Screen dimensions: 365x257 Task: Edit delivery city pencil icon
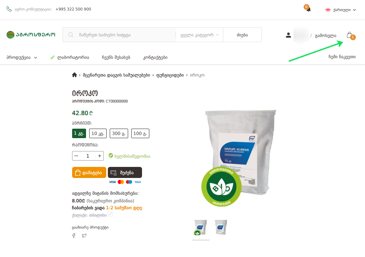tap(110, 214)
